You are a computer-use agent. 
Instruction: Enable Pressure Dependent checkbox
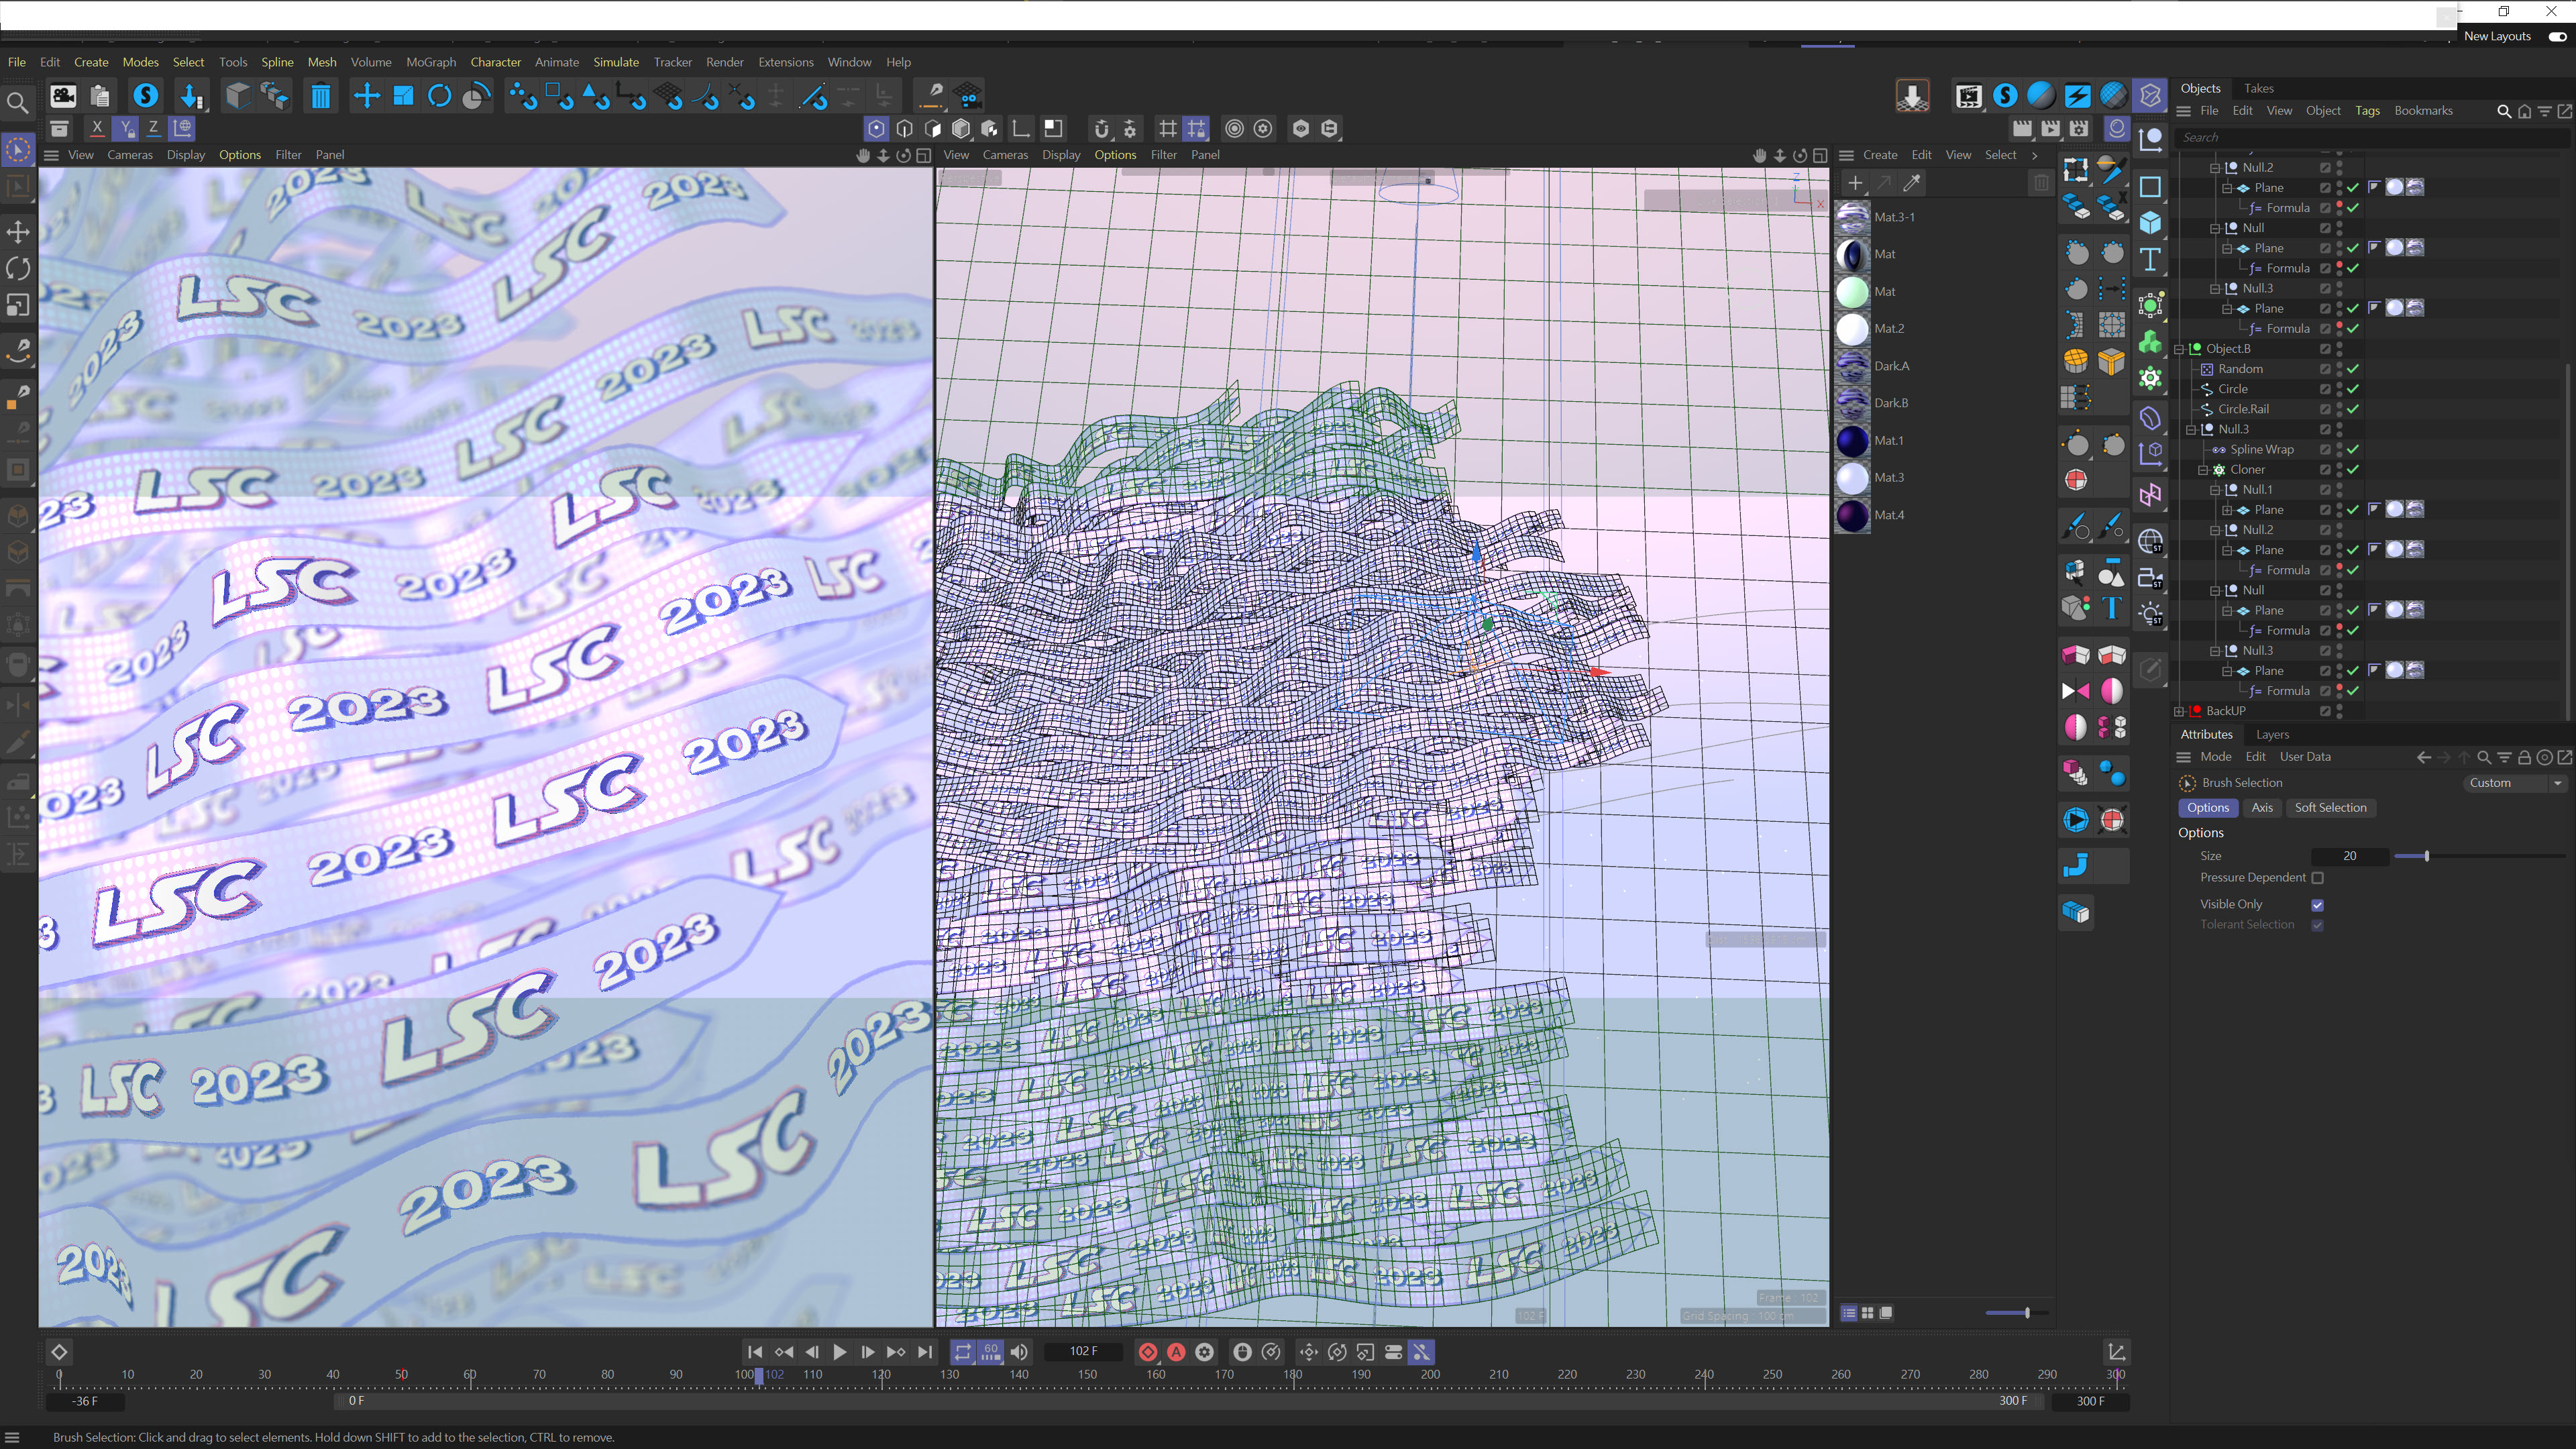2318,878
